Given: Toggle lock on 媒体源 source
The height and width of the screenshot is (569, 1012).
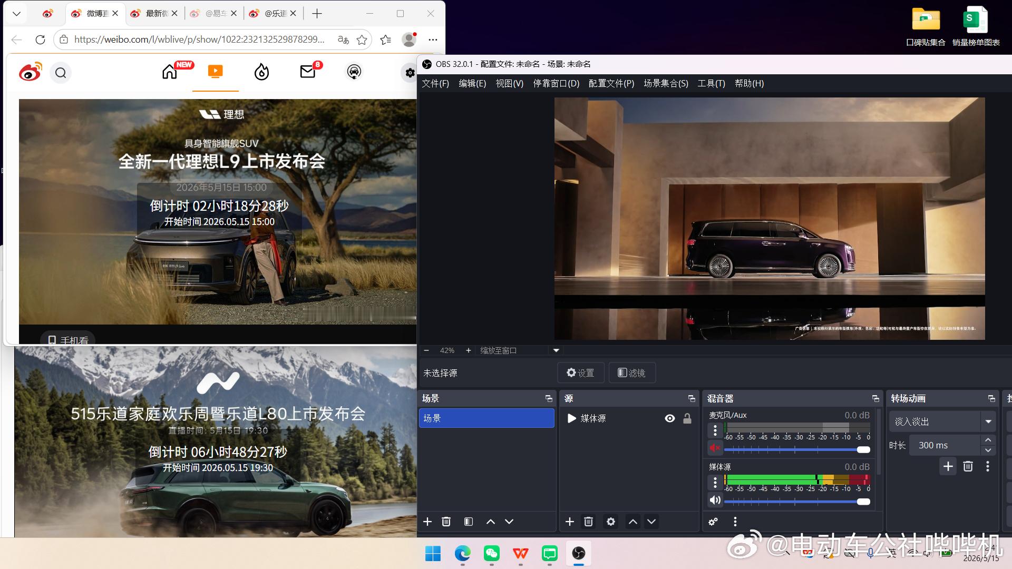Looking at the screenshot, I should click(x=687, y=418).
